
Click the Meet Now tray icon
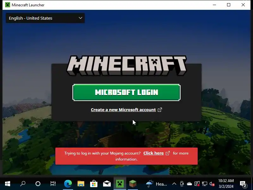pos(182,184)
